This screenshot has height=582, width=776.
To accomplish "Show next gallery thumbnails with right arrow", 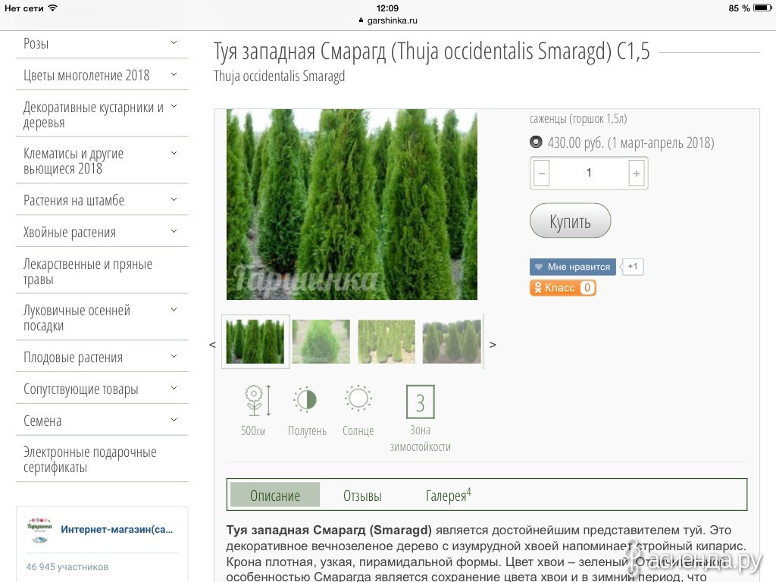I will coord(493,345).
